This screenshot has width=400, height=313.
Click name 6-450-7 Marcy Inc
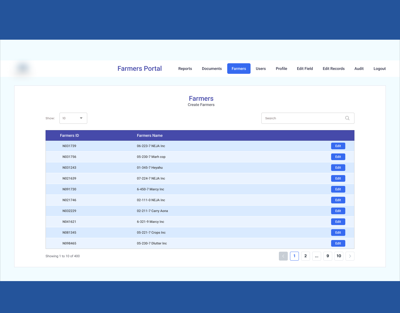151,189
